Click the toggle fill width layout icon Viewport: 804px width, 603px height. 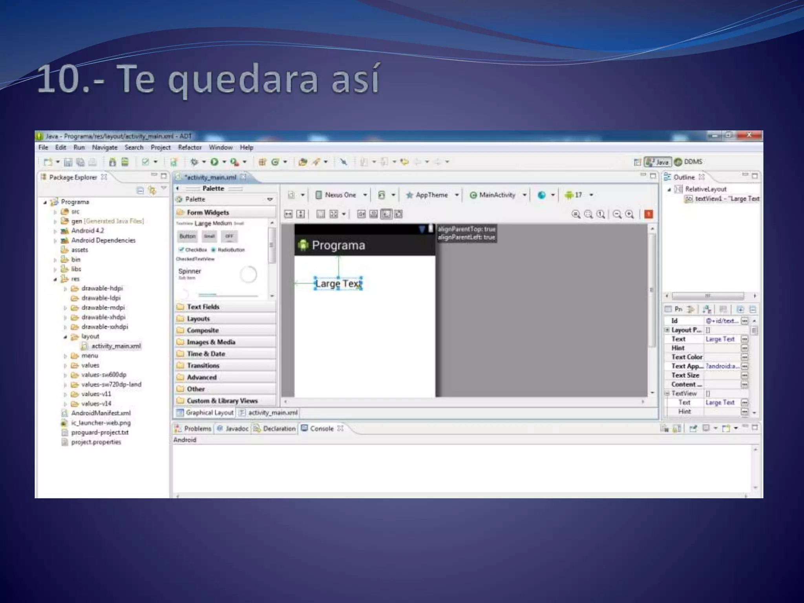289,214
